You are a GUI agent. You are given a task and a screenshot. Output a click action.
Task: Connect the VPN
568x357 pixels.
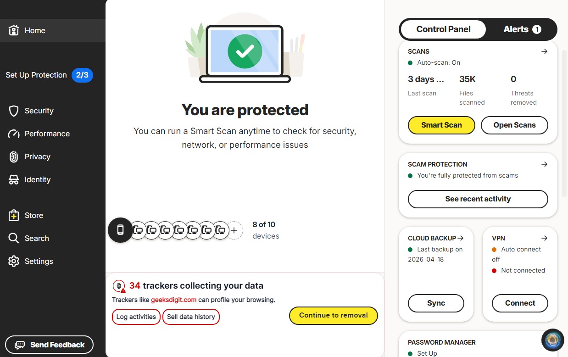click(x=520, y=303)
